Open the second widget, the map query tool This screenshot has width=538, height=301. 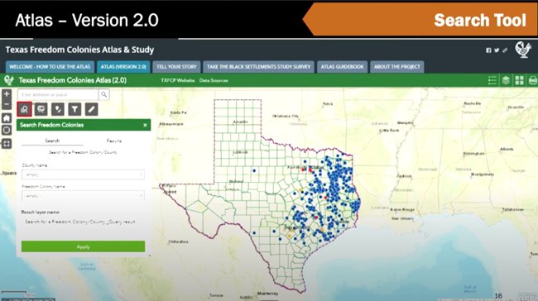tap(41, 109)
